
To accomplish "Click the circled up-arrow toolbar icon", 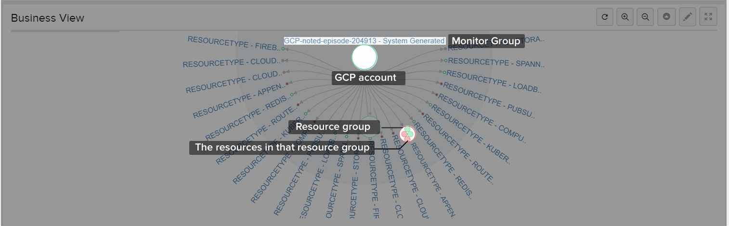I will tap(666, 17).
